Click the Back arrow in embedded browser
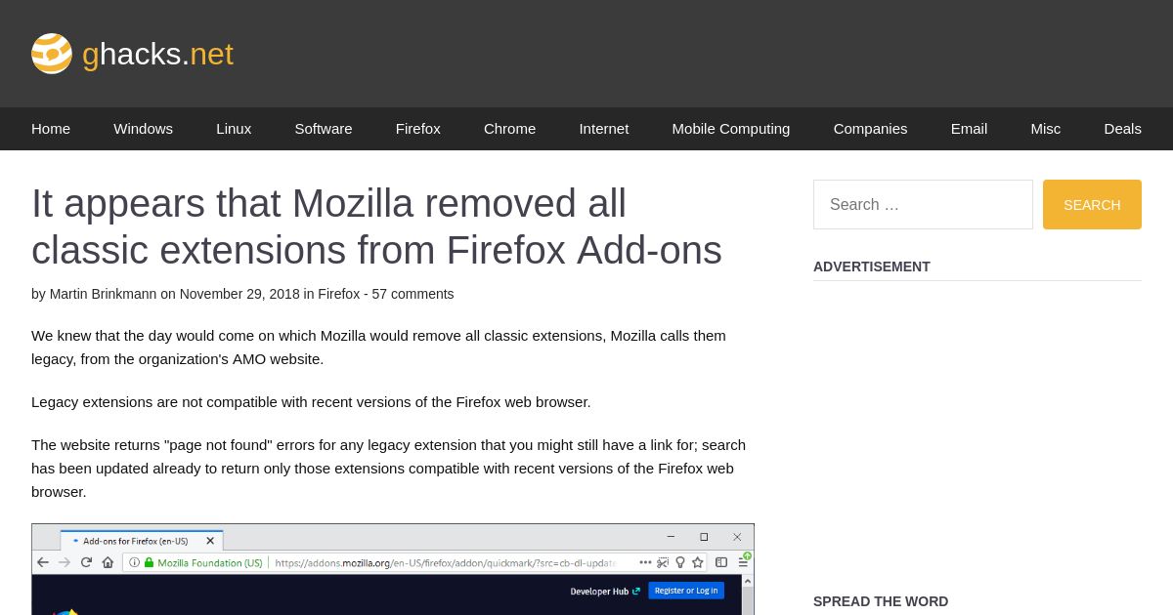Screen dimensions: 1173x615 (x=43, y=562)
